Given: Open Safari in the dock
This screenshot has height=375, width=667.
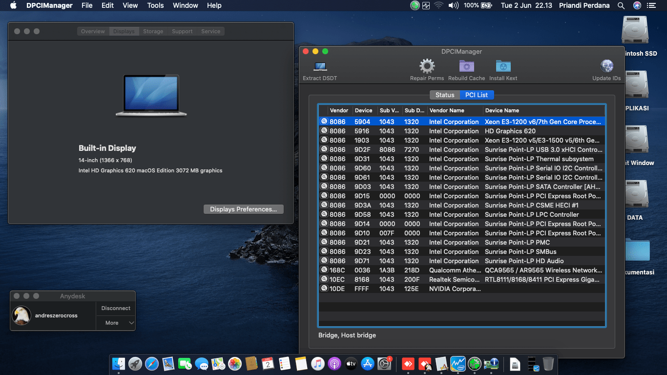Looking at the screenshot, I should click(x=152, y=364).
